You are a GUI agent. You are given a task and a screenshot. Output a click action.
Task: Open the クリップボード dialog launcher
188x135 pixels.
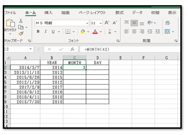29,41
